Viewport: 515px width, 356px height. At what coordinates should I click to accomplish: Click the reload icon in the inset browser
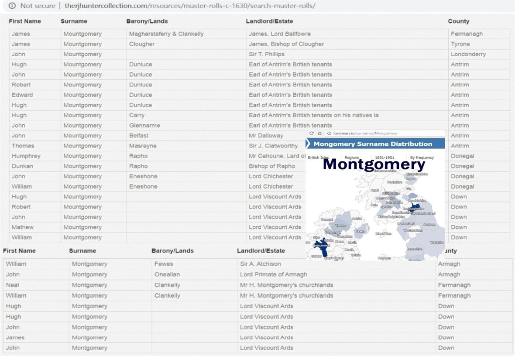pos(312,133)
